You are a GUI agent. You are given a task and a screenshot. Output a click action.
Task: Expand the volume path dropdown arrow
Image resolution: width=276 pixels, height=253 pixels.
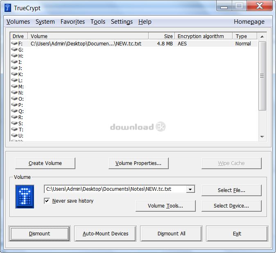(190, 189)
